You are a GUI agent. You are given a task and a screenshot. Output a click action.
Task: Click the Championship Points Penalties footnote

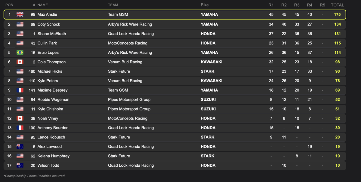[34, 176]
